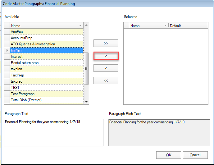Select Rental return prep entry
The image size is (214, 165).
[47, 63]
